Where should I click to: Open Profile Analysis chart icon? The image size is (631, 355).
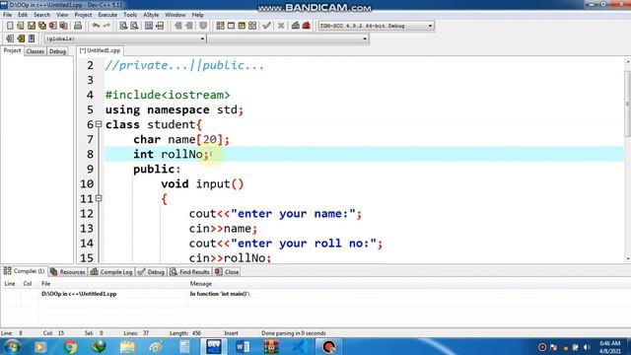(x=296, y=26)
